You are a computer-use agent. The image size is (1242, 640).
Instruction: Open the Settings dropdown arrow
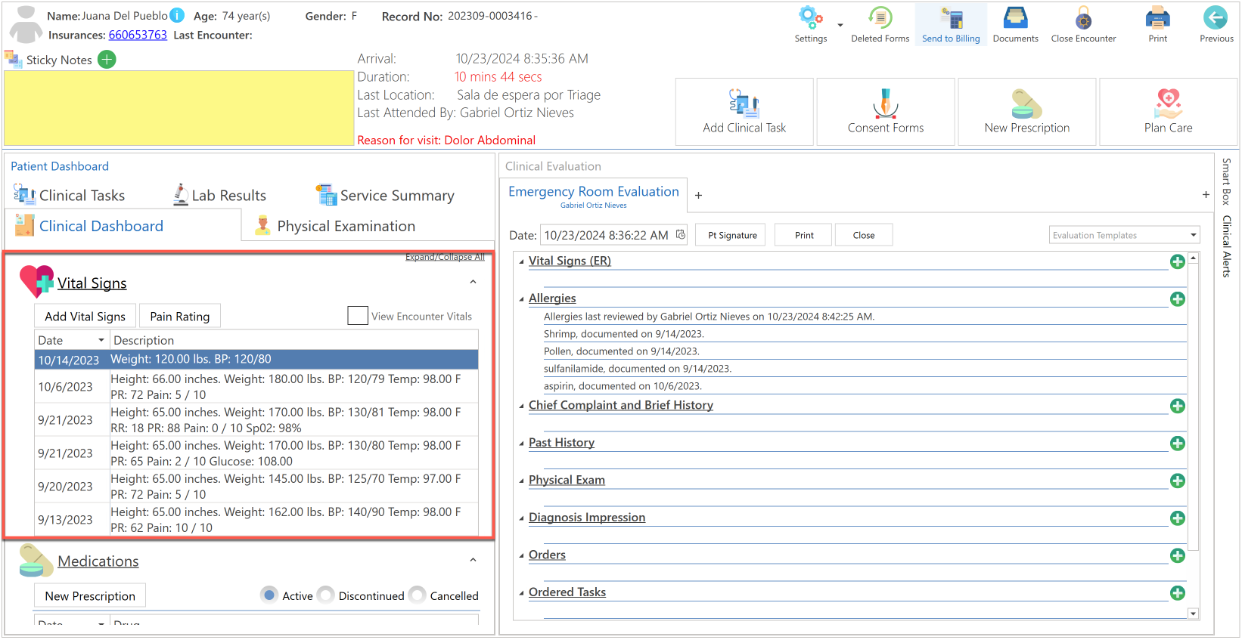[840, 25]
